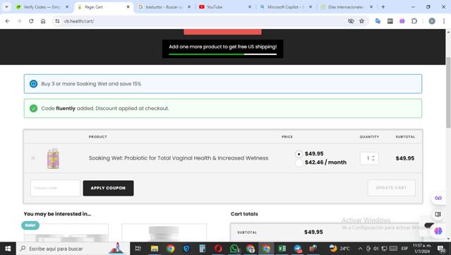Click the Sale! badge on suggested product
The image size is (451, 255).
pos(30,225)
